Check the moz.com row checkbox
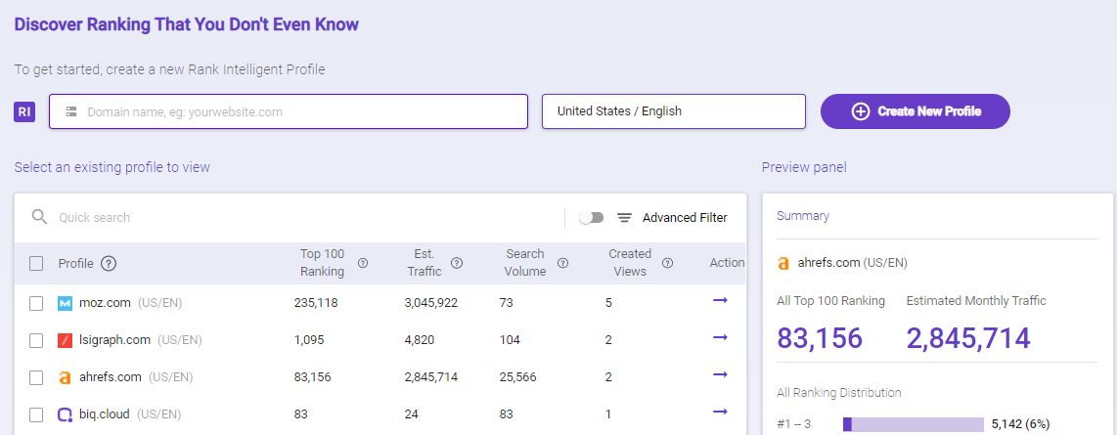 point(36,303)
